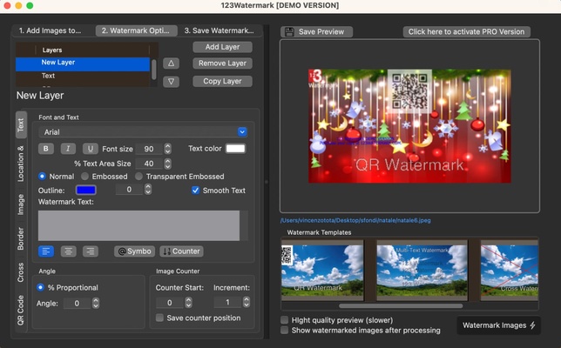Select the Cross Watermark template thumbnail
Viewport: 561px width, 348px height.
(510, 271)
